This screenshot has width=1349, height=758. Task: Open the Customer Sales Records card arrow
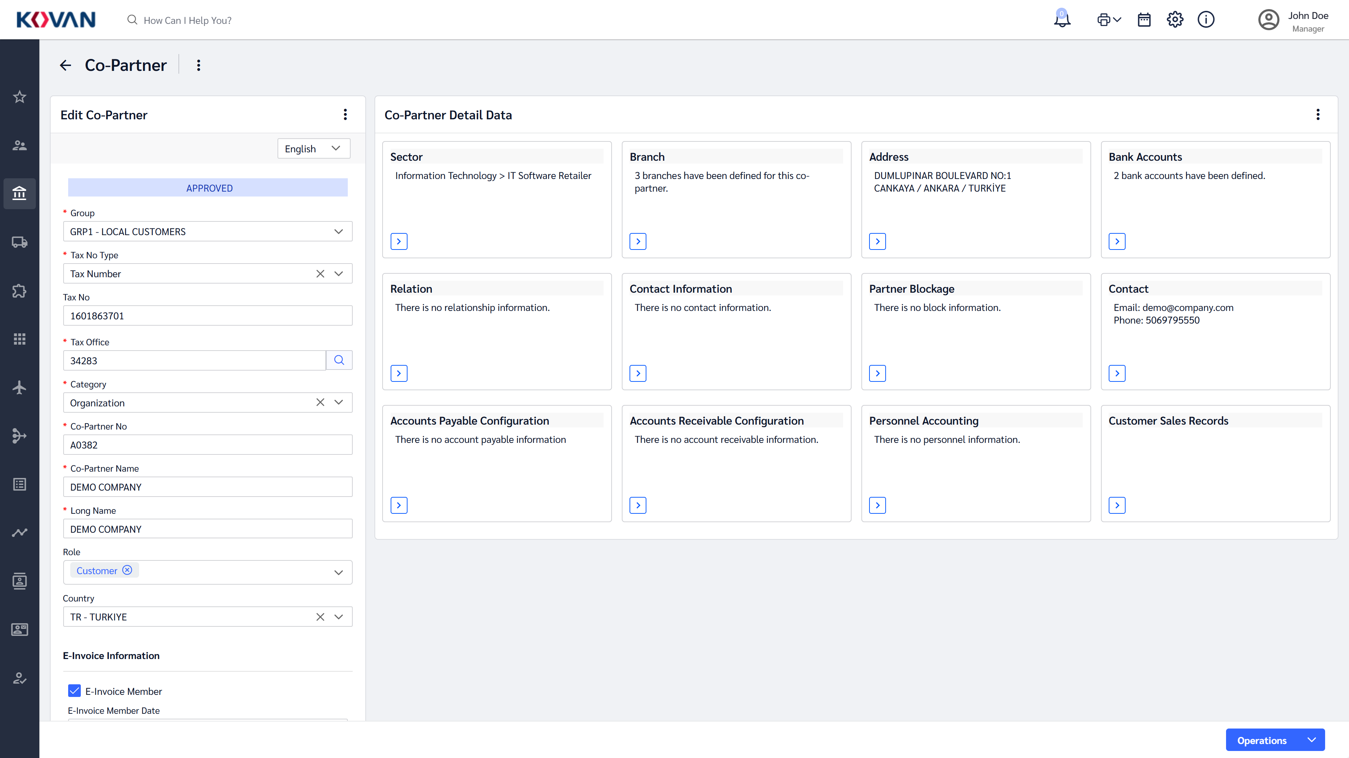[1117, 505]
